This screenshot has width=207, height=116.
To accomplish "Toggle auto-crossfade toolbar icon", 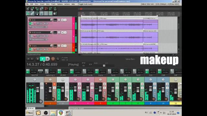I will (28, 13).
